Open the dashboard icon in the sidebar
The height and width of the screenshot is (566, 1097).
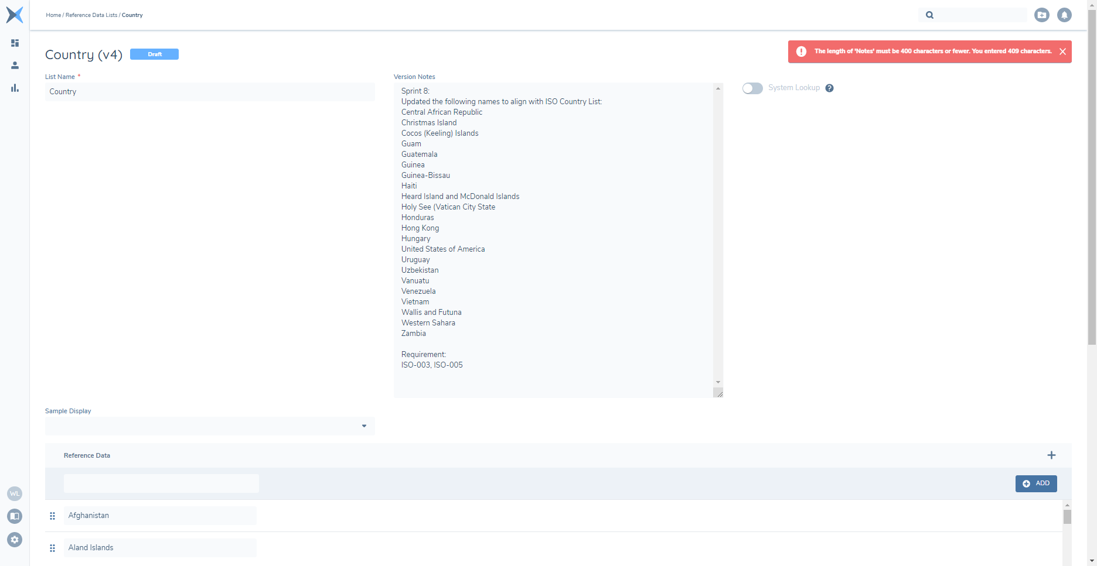click(15, 43)
